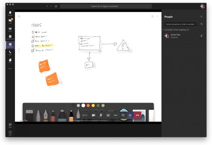Open Apps in the left sidebar
Image resolution: width=212 pixels, height=145 pixels.
pyautogui.click(x=10, y=125)
